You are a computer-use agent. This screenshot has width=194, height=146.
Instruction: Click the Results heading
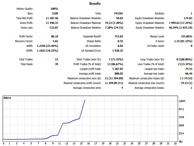pos(95,4)
